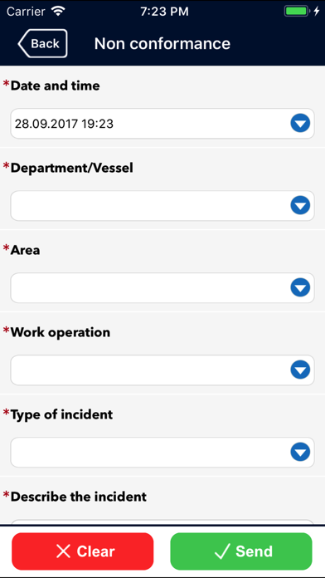Click the Wi-Fi icon in status bar
This screenshot has width=325, height=578.
click(58, 11)
